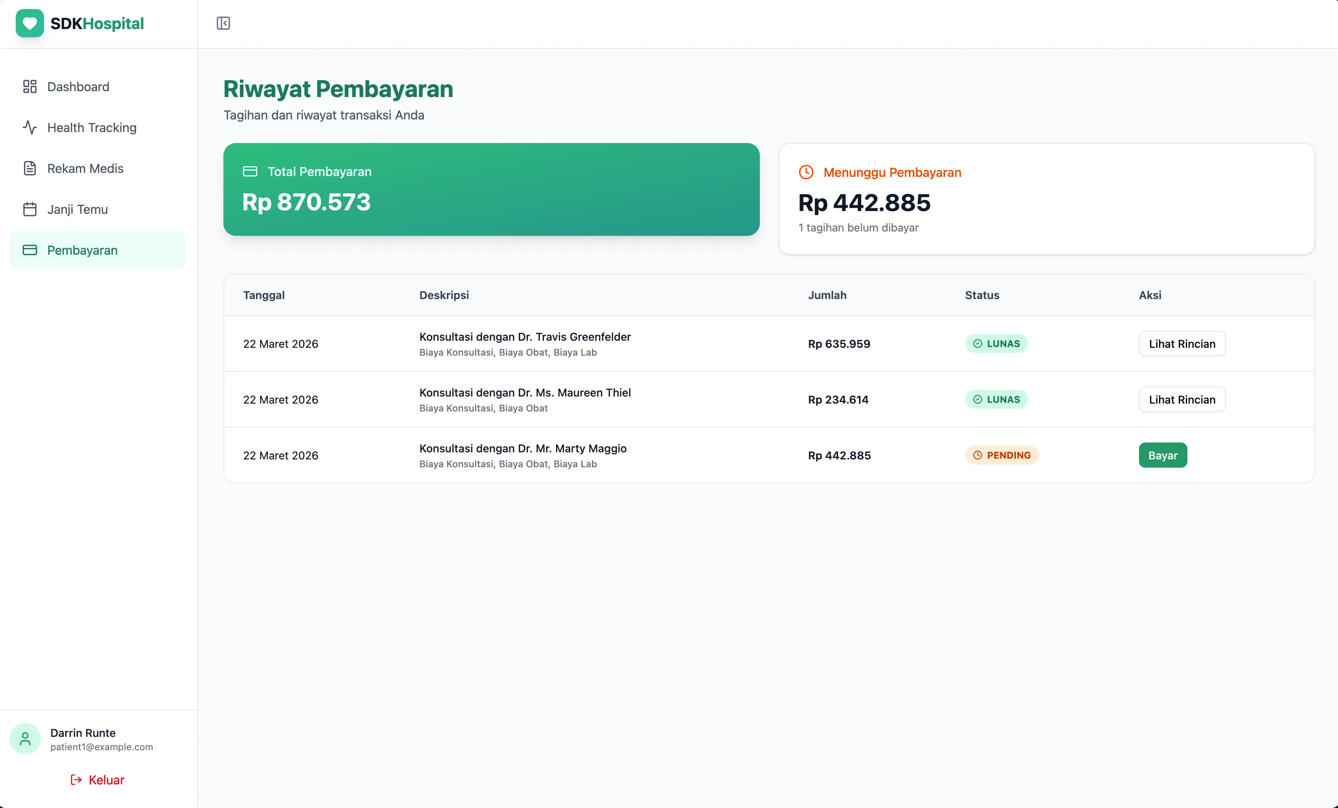Click the green Total Pembayaran summary card
The image size is (1338, 808).
pos(492,189)
